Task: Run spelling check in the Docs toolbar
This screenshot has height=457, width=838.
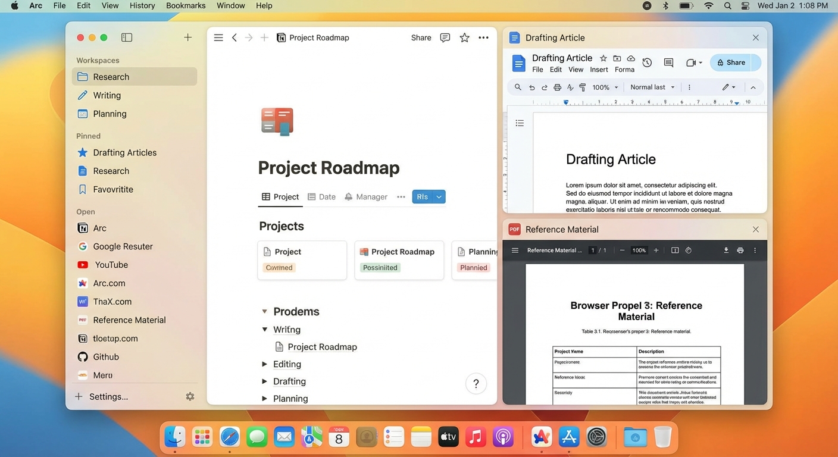Action: pos(570,87)
